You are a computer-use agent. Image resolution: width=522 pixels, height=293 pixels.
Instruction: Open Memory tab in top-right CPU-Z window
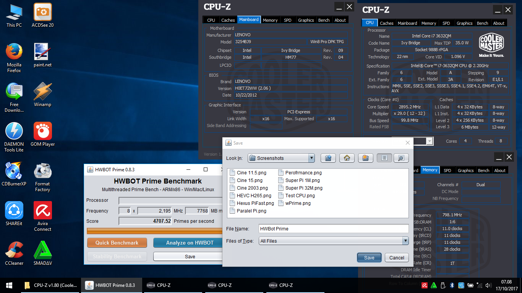click(x=429, y=23)
